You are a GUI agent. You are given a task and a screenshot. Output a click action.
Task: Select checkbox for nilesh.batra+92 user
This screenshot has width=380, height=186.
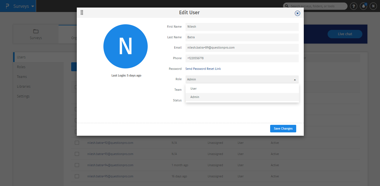point(77,143)
